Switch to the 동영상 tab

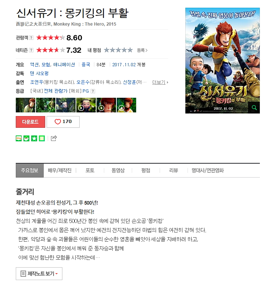tap(118, 170)
